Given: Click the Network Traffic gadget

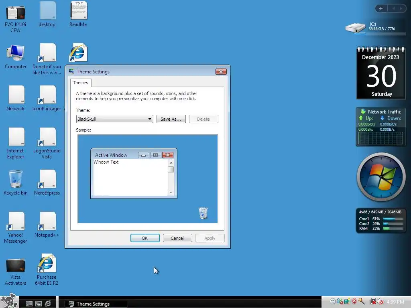Looking at the screenshot, I should 380,127.
